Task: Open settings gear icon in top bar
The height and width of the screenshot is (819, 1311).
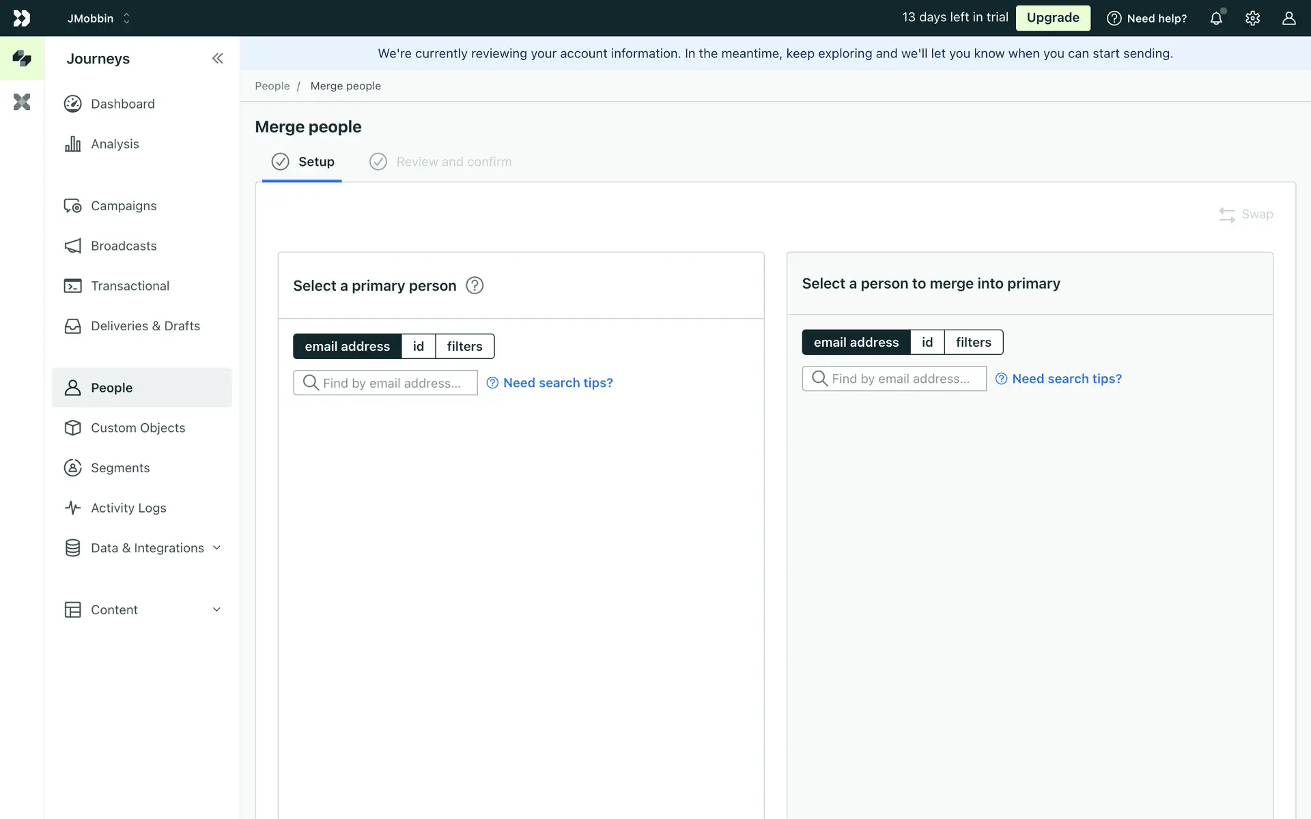Action: tap(1252, 18)
